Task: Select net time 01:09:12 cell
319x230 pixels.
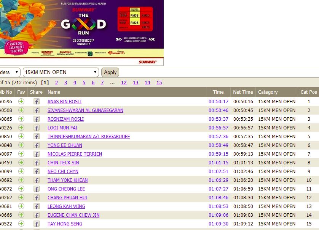Action: (243, 224)
